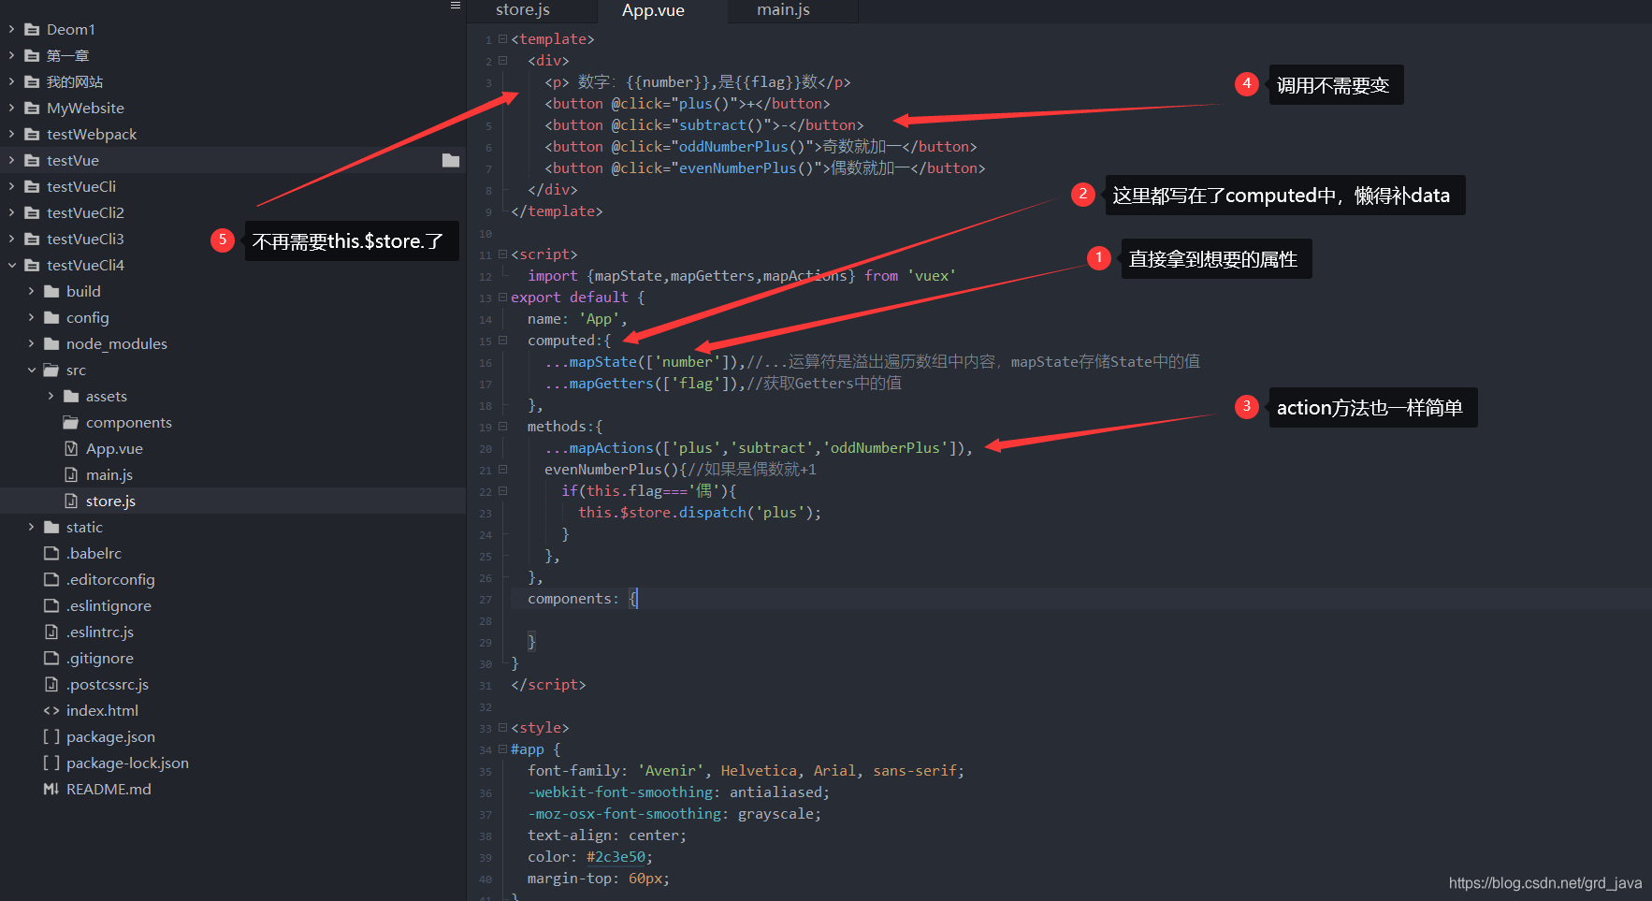The height and width of the screenshot is (901, 1652).
Task: Click line number 27 in the gutter
Action: tap(485, 600)
